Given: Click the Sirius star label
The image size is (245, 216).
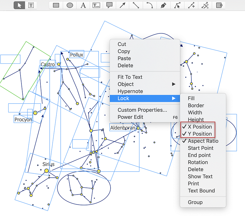Looking at the screenshot, I should tap(48, 165).
